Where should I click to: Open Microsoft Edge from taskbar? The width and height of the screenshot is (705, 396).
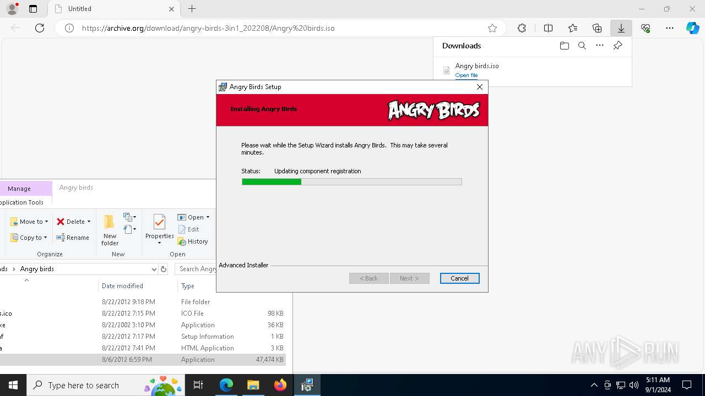point(226,385)
